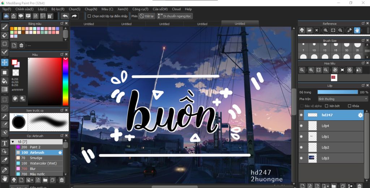
Task: Select the Hand pan tool in the left toolbar
Action: [5, 178]
